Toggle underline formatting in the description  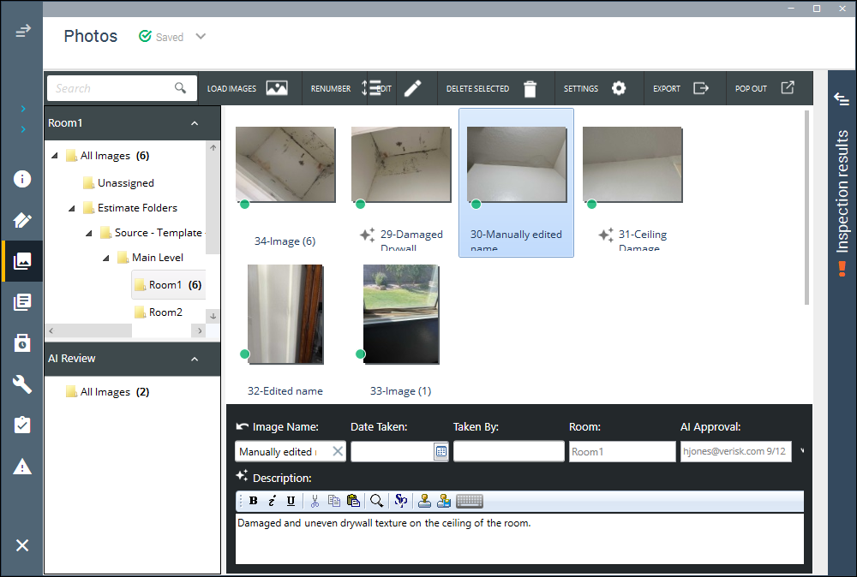tap(291, 501)
